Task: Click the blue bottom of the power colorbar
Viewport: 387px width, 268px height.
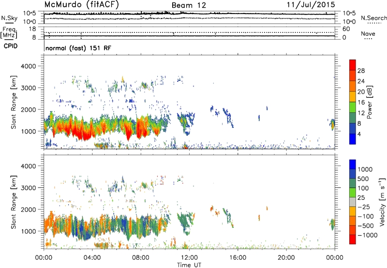Action: (353, 139)
